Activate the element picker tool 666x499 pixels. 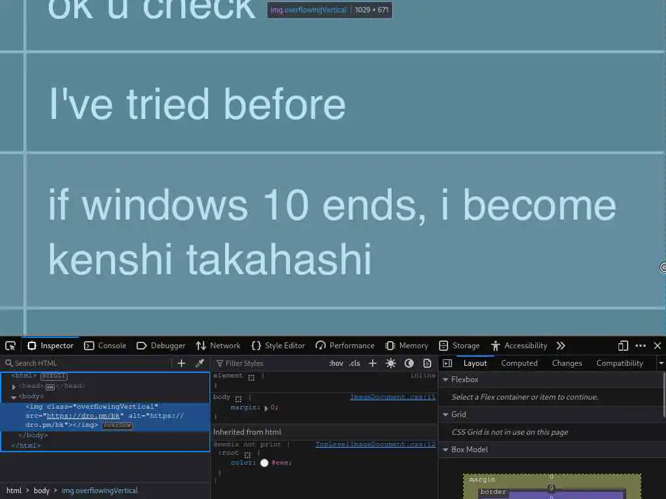[10, 346]
